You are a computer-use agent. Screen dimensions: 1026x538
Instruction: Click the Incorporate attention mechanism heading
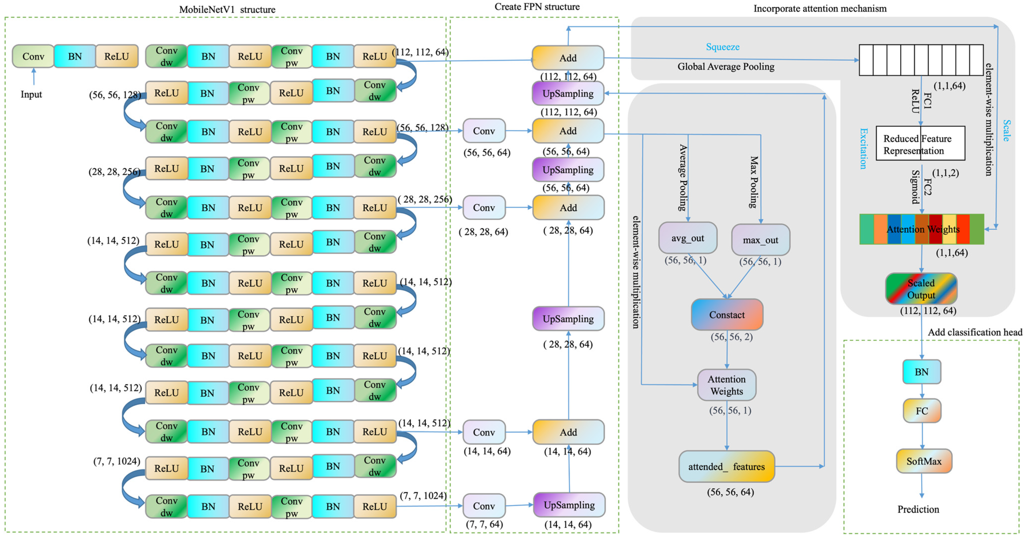[x=820, y=8]
